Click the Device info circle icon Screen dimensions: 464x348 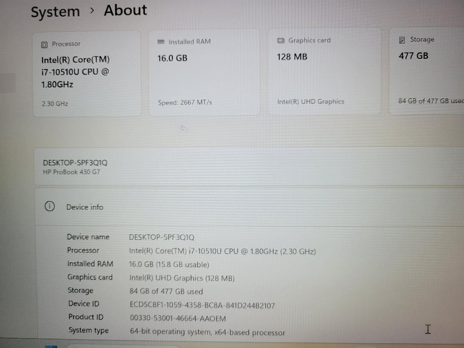[x=50, y=206]
